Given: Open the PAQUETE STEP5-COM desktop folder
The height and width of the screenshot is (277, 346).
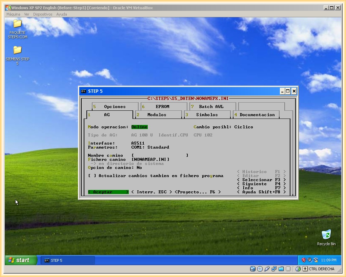Looking at the screenshot, I should click(x=17, y=24).
